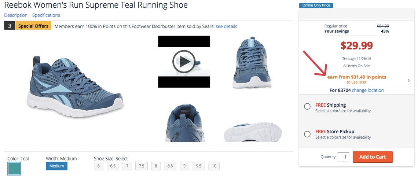Click the main side-view shoe image
Screen dimensions: 418x177
click(76, 86)
